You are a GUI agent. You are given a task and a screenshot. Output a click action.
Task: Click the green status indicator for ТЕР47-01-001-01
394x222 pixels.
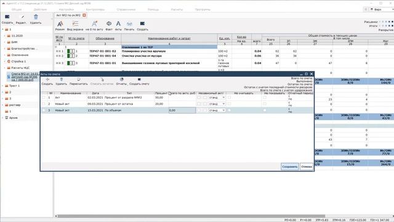71,63
